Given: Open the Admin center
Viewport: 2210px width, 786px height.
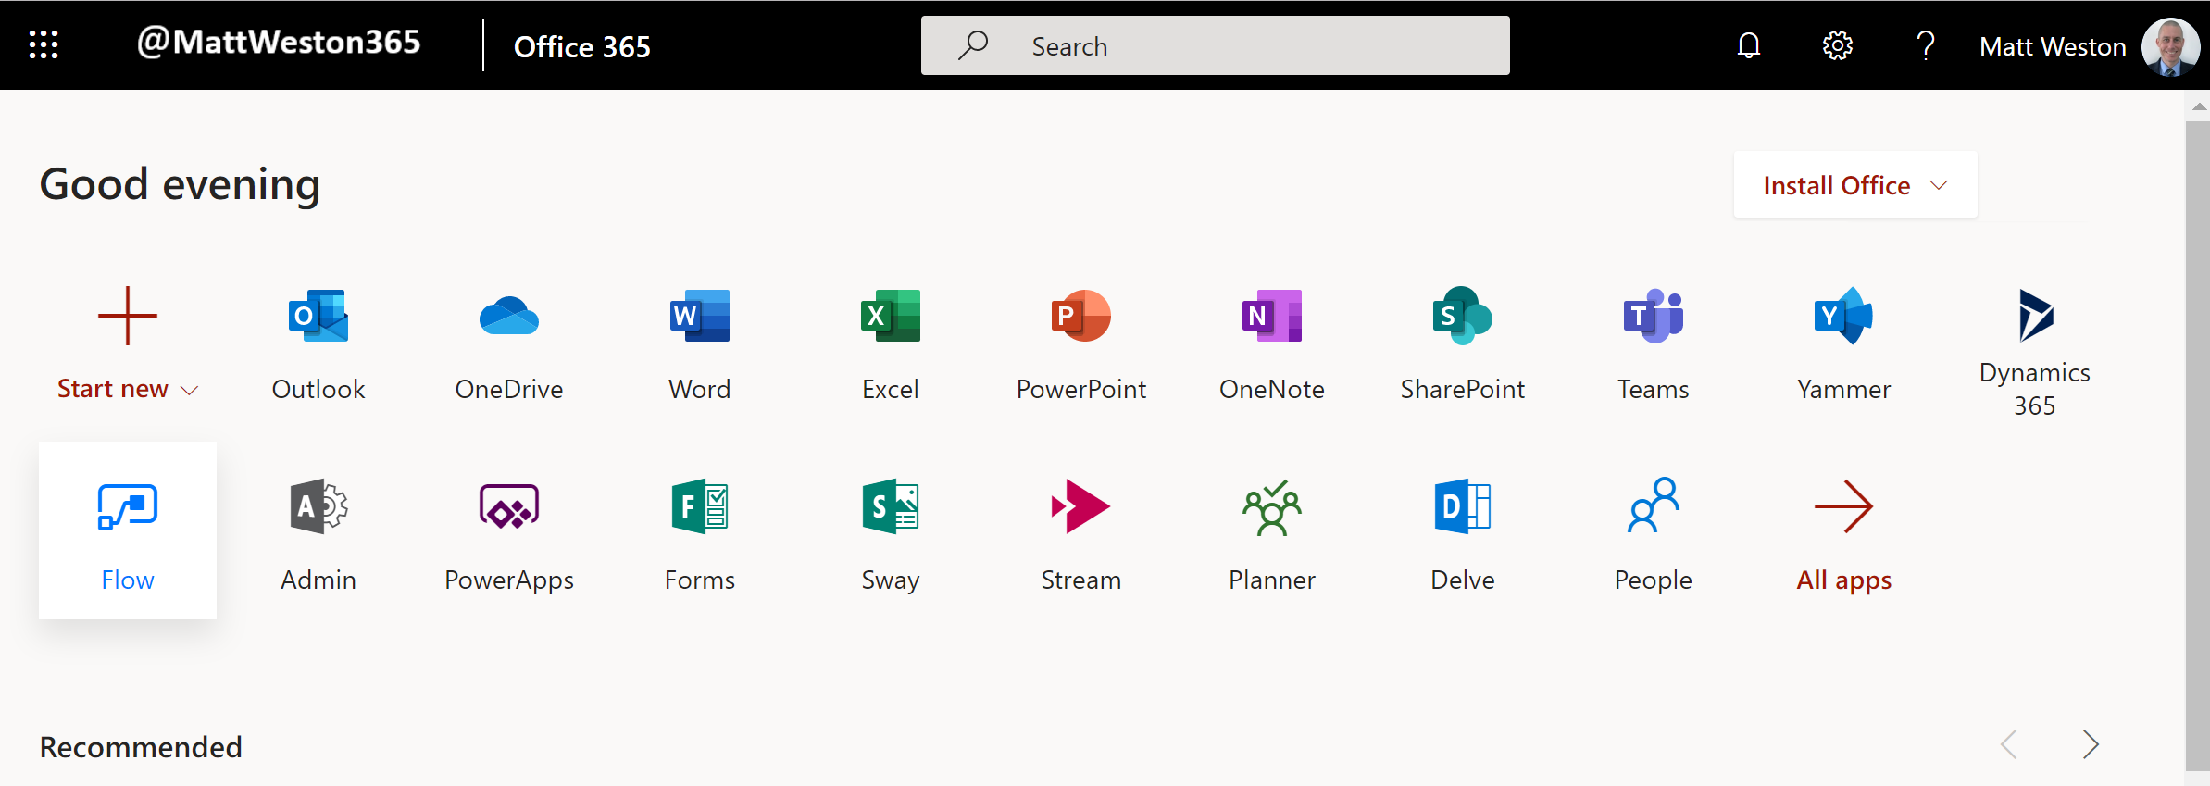Looking at the screenshot, I should tap(318, 535).
